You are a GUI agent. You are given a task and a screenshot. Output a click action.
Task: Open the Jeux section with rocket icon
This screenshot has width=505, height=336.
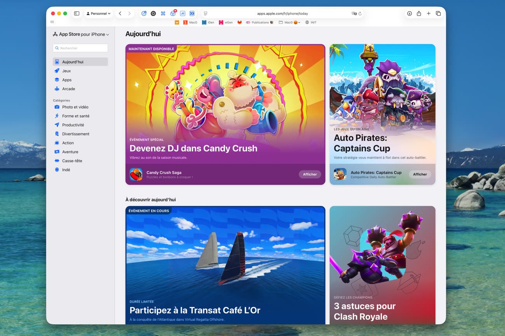pos(66,71)
